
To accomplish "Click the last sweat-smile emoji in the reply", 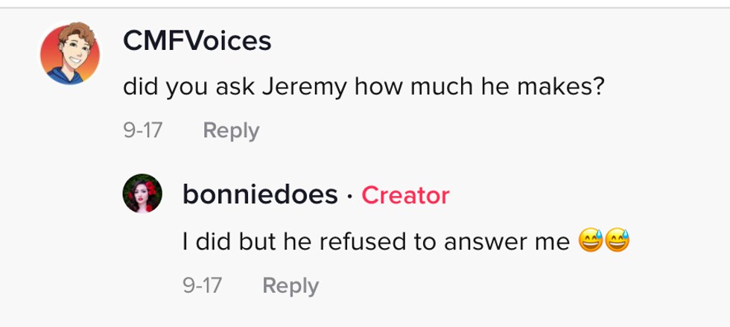I will 618,241.
